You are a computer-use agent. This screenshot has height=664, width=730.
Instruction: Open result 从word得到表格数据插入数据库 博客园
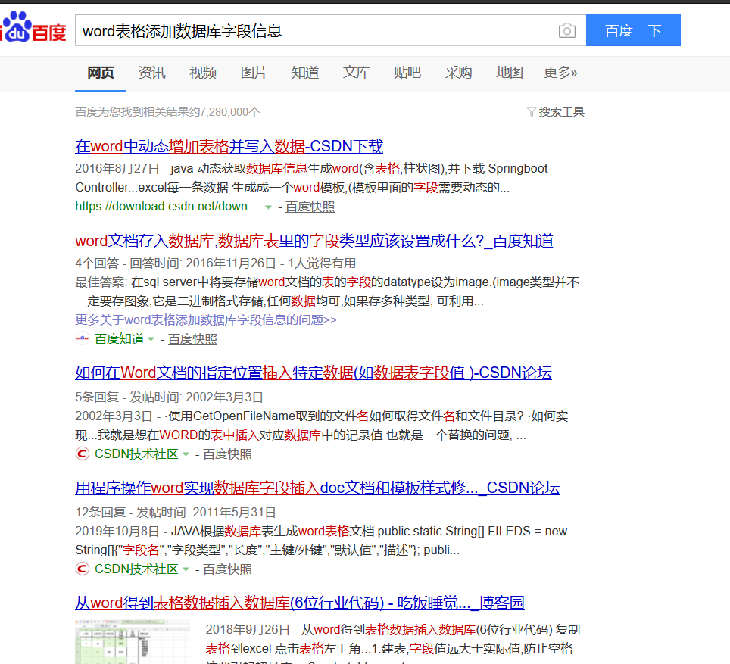(x=300, y=603)
